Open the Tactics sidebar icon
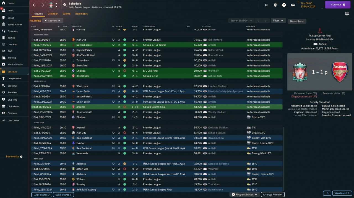 point(3,38)
